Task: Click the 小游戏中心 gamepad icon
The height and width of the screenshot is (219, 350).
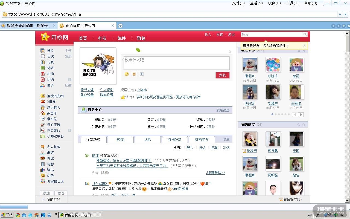Action: coord(43,136)
